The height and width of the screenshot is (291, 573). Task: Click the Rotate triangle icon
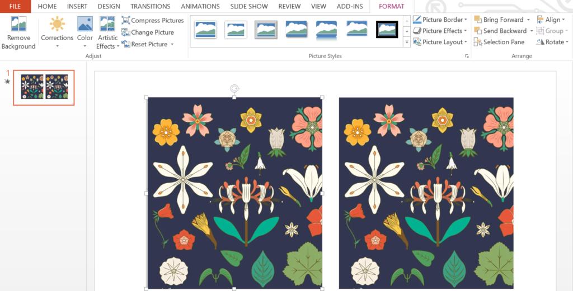541,42
